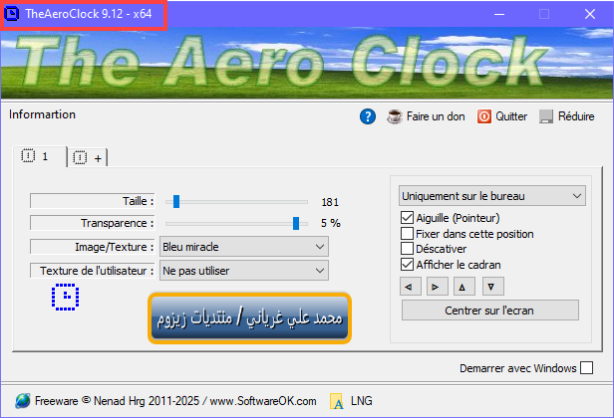The width and height of the screenshot is (614, 418).
Task: Enable Demarrer avec Windows checkbox
Action: pyautogui.click(x=586, y=368)
